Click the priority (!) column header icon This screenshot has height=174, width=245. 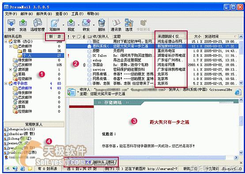pos(68,37)
